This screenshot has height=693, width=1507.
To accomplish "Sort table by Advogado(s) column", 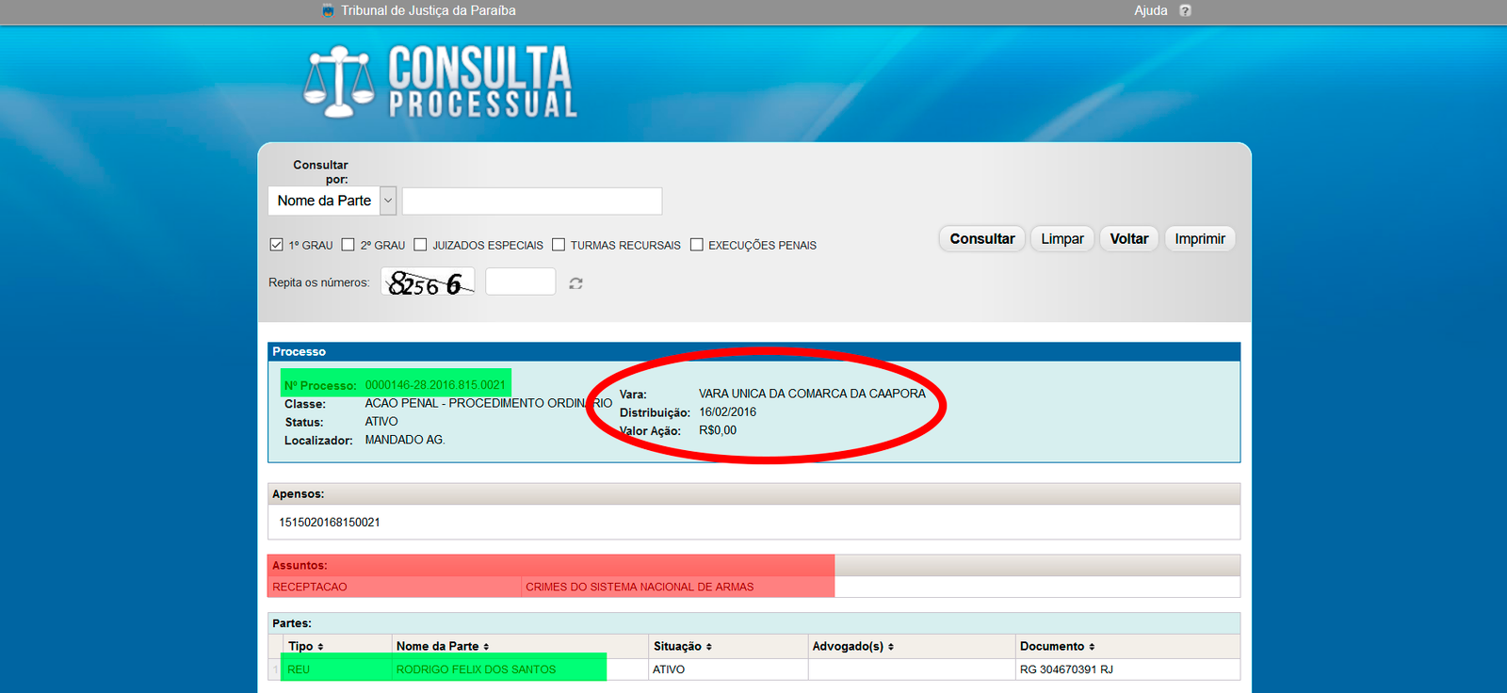I will click(852, 646).
